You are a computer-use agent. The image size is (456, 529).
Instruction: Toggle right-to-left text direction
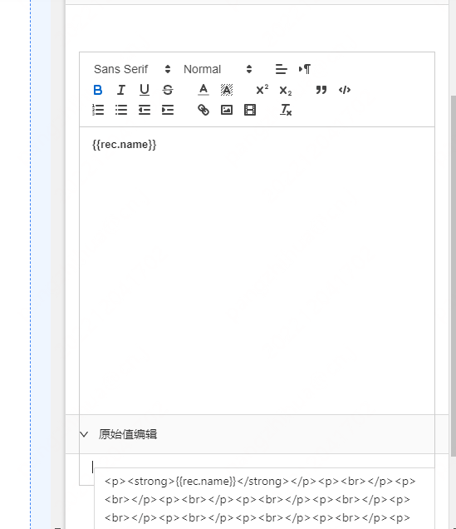tap(305, 69)
